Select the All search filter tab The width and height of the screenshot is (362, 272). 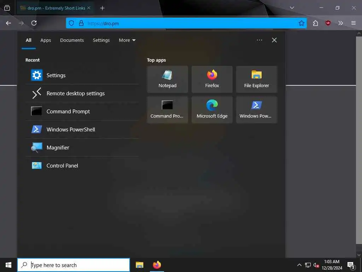point(28,40)
